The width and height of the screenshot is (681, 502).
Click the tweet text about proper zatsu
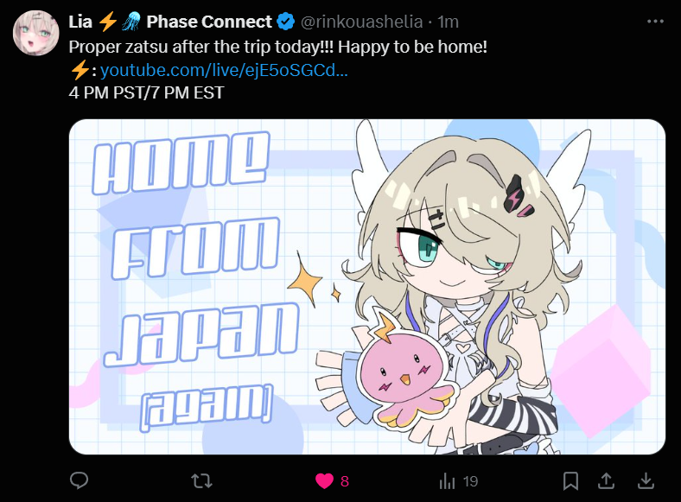(x=278, y=47)
